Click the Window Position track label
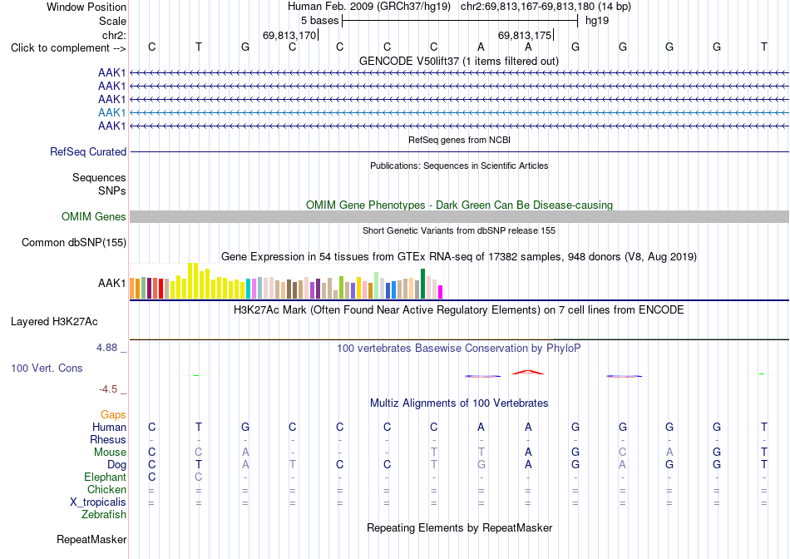 [86, 7]
